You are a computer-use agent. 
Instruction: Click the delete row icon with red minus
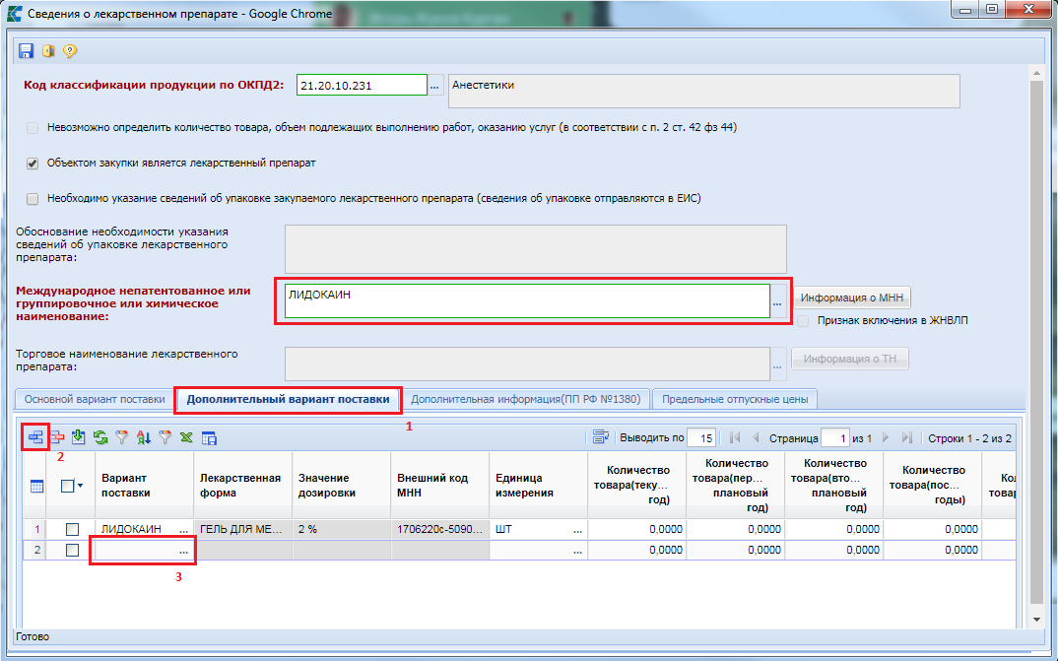(57, 437)
